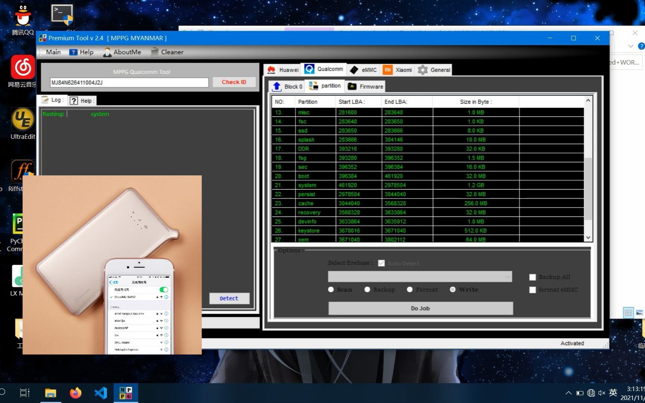Select the Huawei brand tab
Image resolution: width=645 pixels, height=403 pixels.
pos(283,70)
